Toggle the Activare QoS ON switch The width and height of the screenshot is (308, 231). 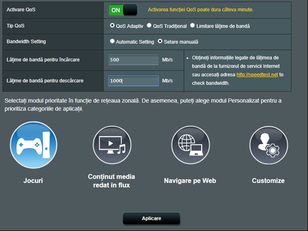123,10
